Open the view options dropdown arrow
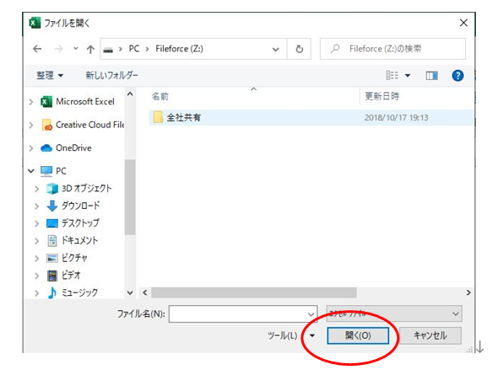This screenshot has height=375, width=503. [x=408, y=76]
